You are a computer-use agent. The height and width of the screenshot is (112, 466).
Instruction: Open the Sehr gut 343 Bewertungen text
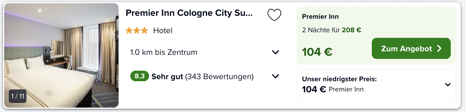(202, 77)
